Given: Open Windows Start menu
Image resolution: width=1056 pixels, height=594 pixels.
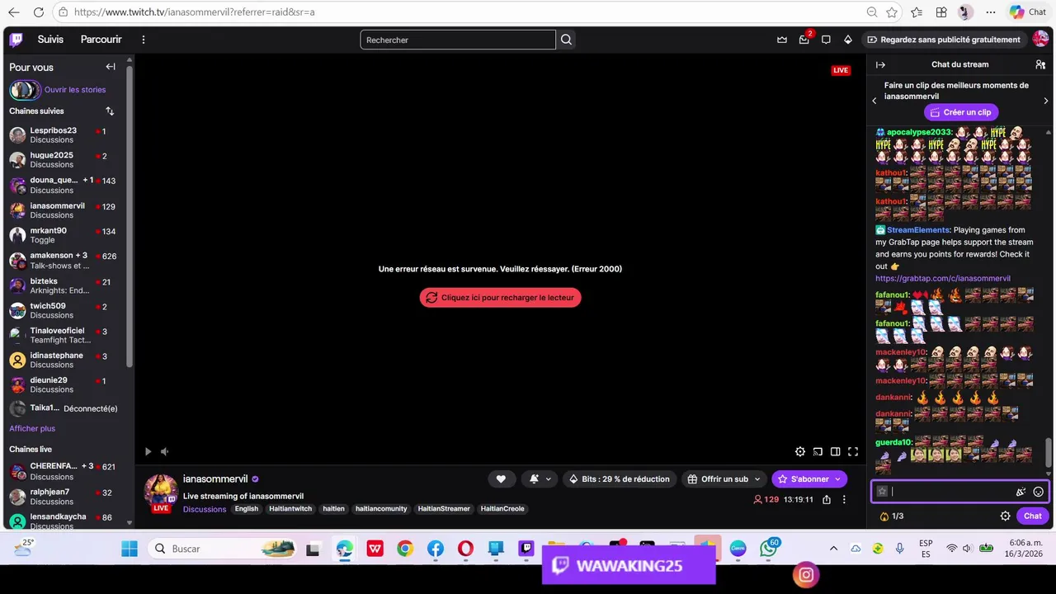Looking at the screenshot, I should coord(130,549).
